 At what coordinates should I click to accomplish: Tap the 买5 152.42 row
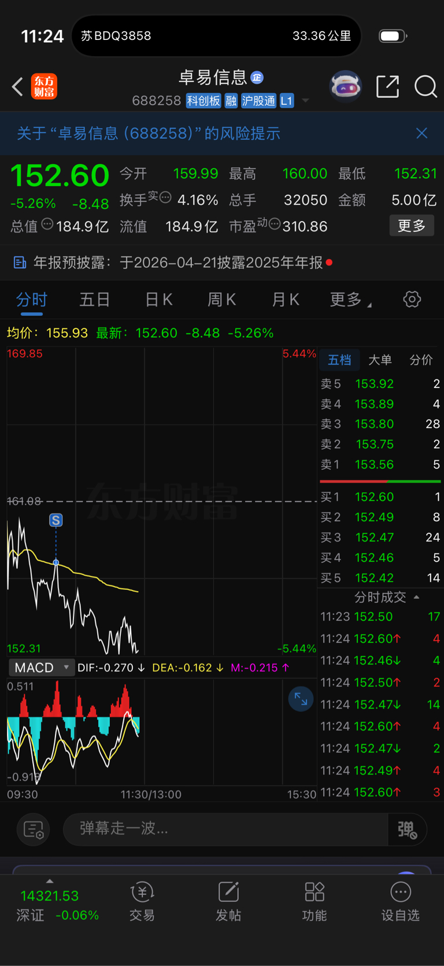click(x=380, y=578)
